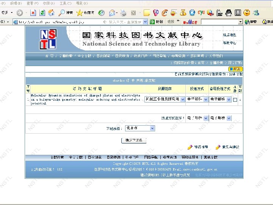The image size is (273, 205).
Task: Expand the address bar dropdown arrow
Action: [x=145, y=22]
